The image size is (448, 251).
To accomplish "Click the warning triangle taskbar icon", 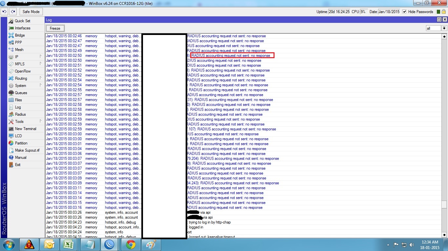I will tap(29, 244).
